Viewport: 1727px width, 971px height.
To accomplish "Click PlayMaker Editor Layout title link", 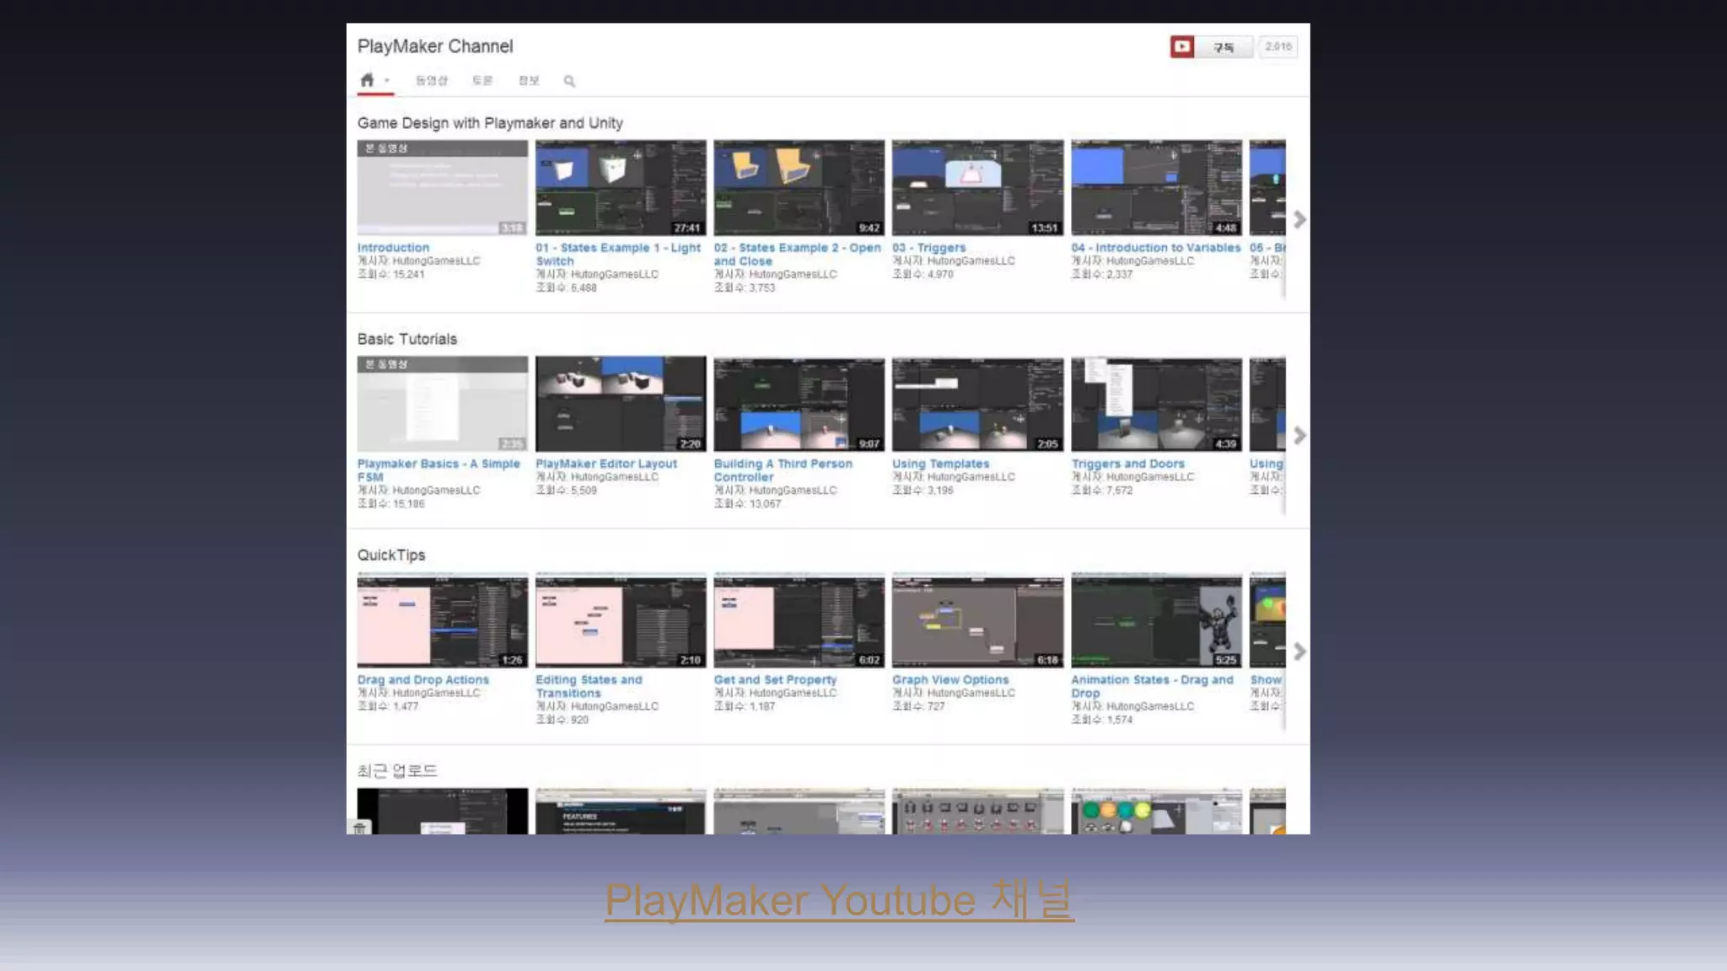I will point(606,464).
